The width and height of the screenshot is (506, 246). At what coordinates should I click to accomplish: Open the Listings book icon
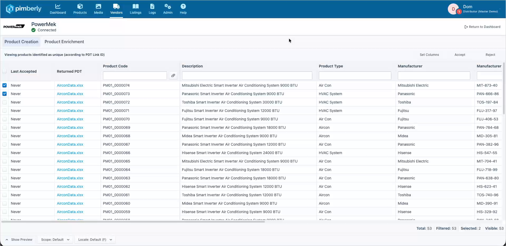click(x=136, y=6)
